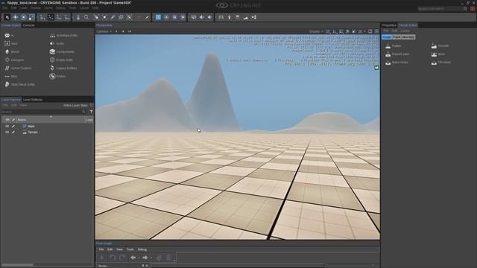This screenshot has width=477, height=268.
Task: Open the Misc object category
Action: pyautogui.click(x=11, y=77)
